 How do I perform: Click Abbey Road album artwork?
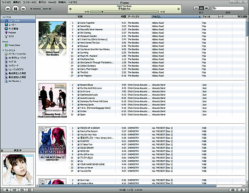point(52,35)
